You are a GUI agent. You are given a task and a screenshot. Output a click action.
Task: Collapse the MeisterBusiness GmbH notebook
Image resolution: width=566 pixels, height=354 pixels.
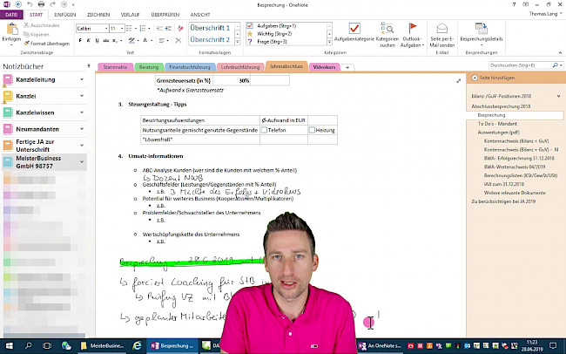coord(82,161)
